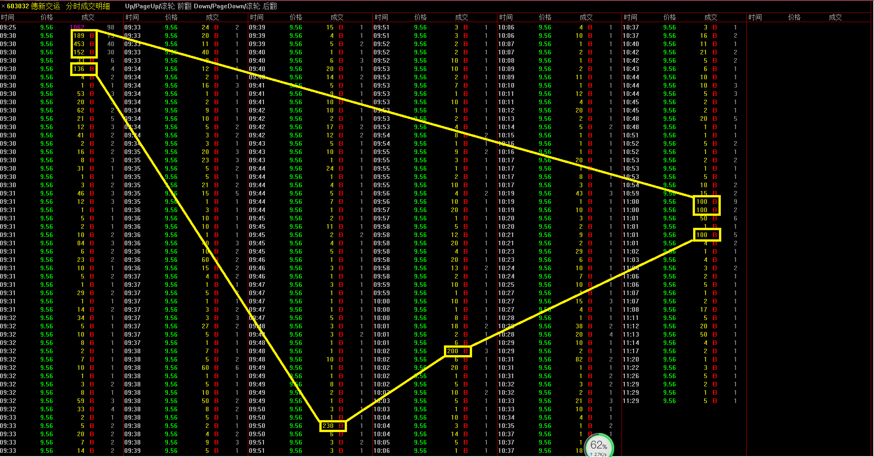
Task: Click the 230 volume entry at 09:50
Action: (x=328, y=426)
